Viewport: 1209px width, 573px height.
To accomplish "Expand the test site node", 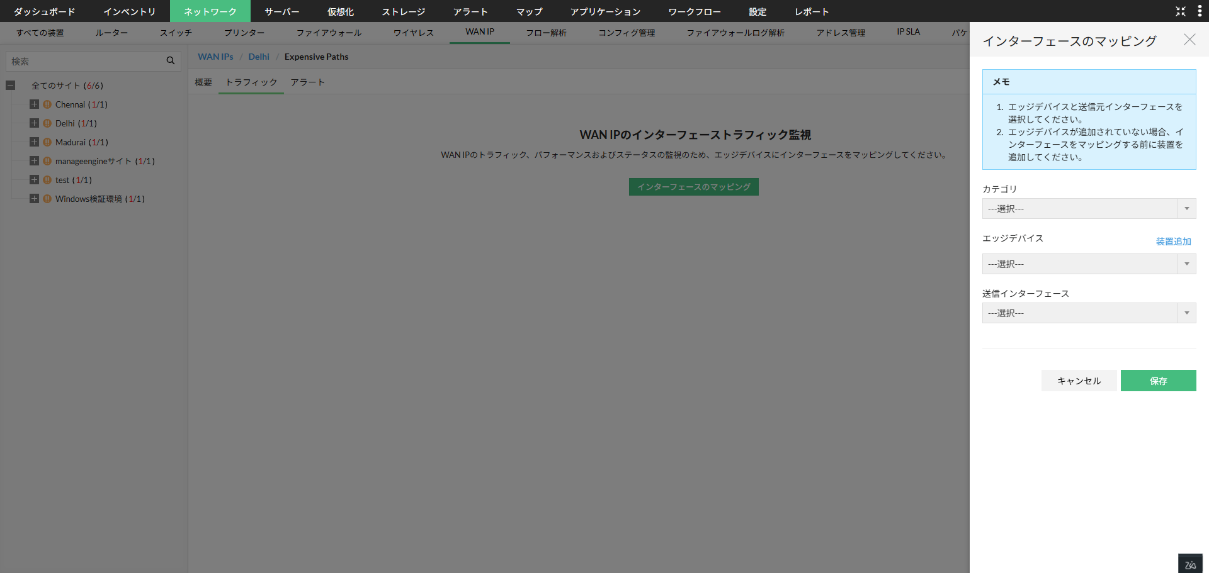I will point(35,180).
